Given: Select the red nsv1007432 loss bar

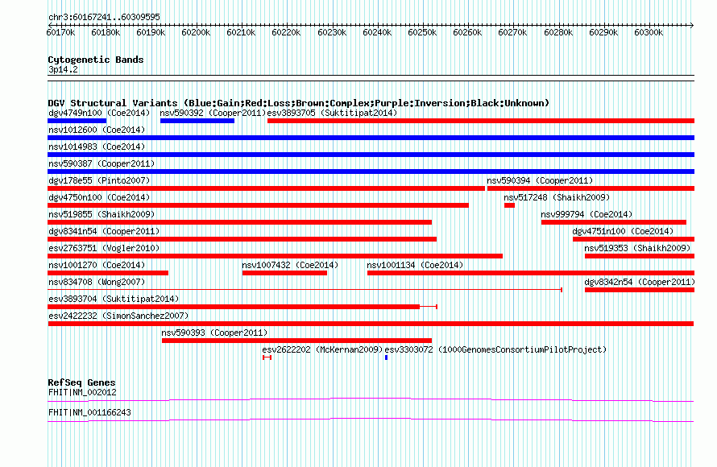Looking at the screenshot, I should coord(285,273).
